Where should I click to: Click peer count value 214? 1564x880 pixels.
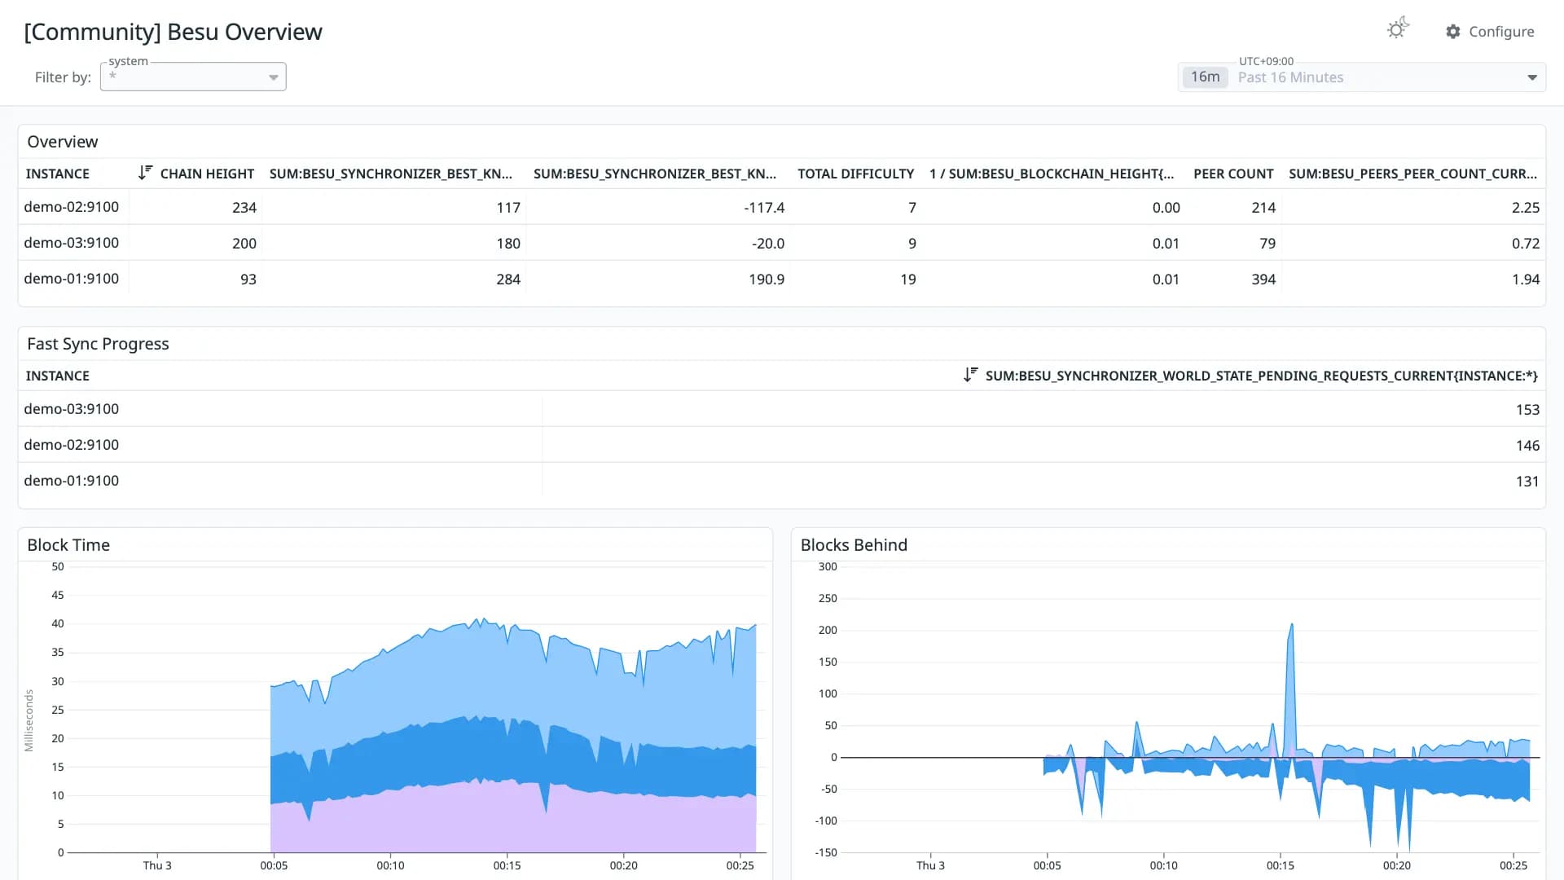coord(1263,208)
